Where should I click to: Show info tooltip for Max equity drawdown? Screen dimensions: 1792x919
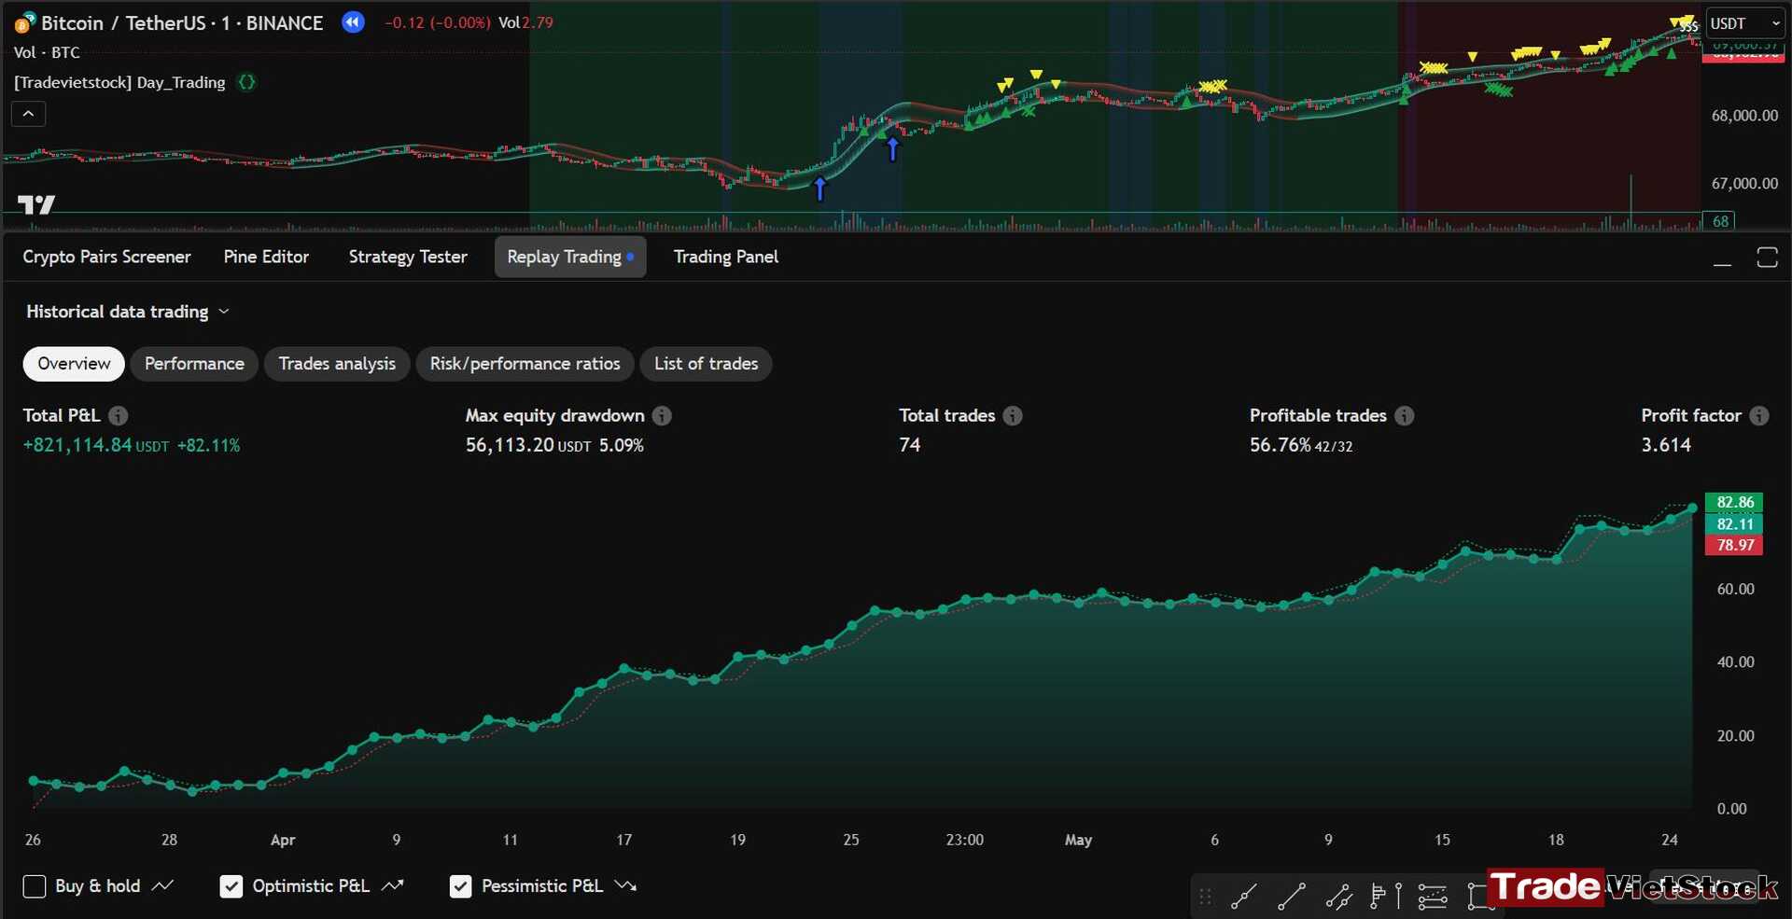coord(662,415)
